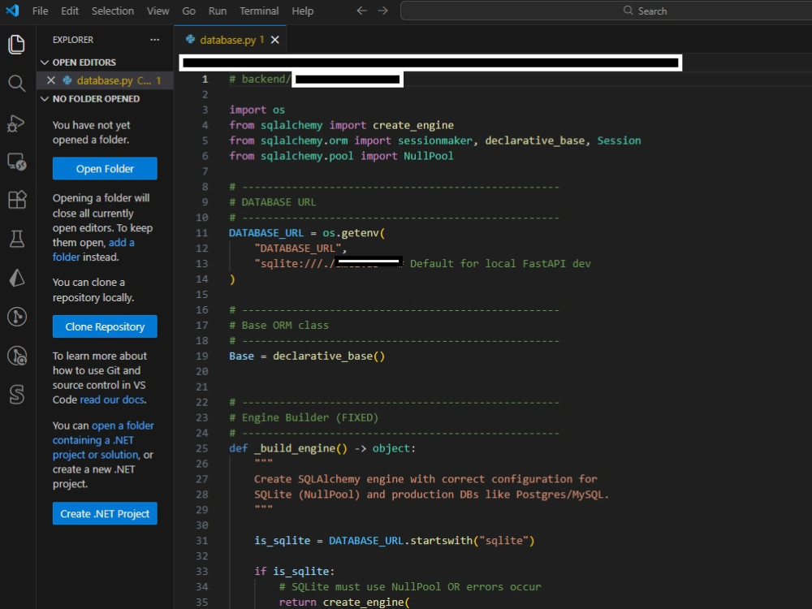812x609 pixels.
Task: Click the Search command center box
Action: (606, 11)
